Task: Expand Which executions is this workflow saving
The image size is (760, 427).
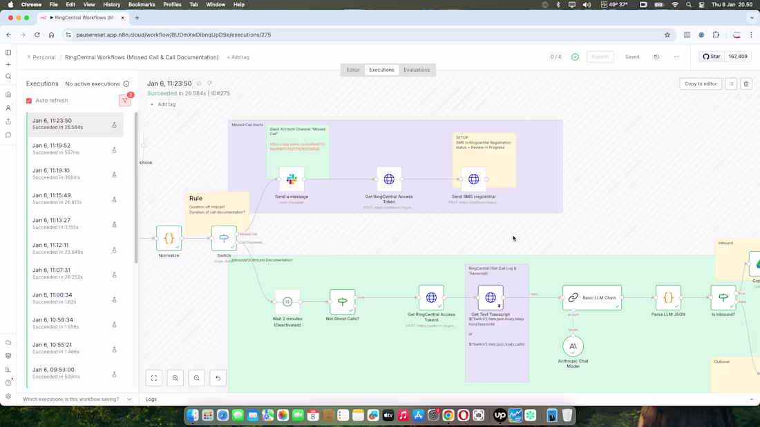Action: pyautogui.click(x=77, y=399)
